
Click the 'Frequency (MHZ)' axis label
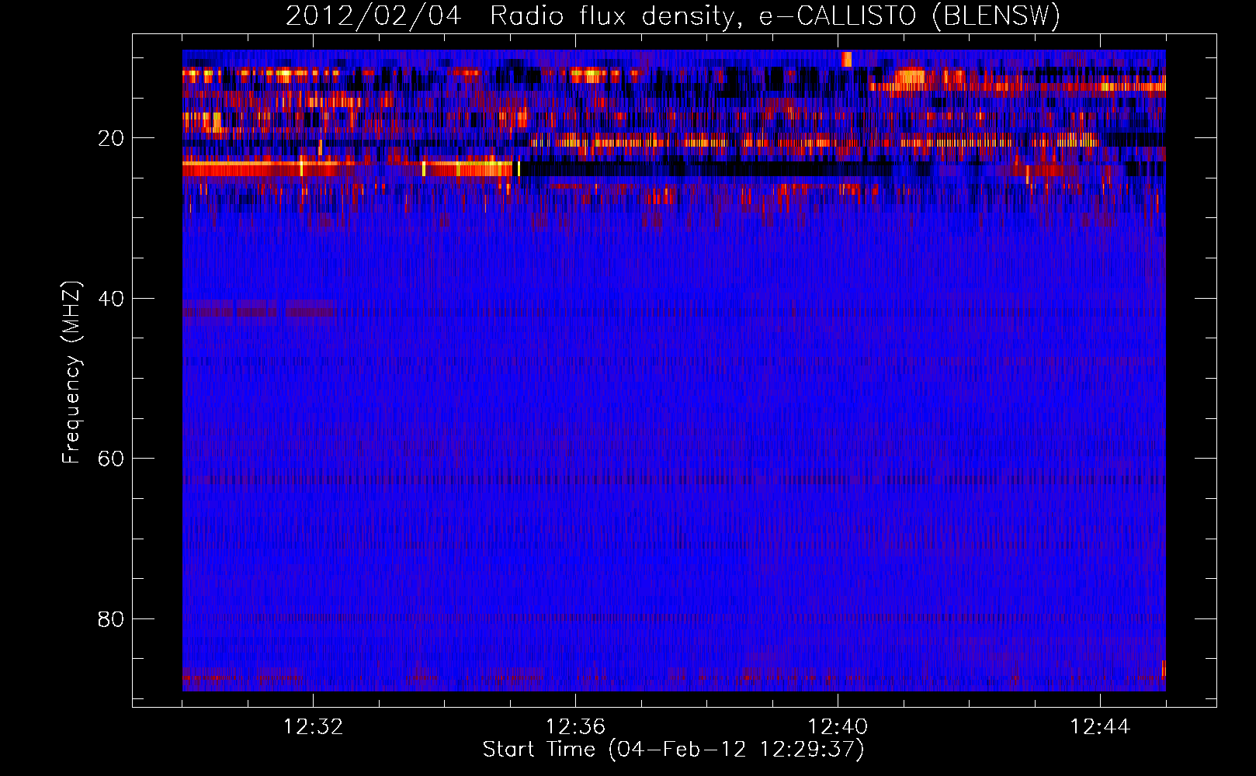(71, 372)
